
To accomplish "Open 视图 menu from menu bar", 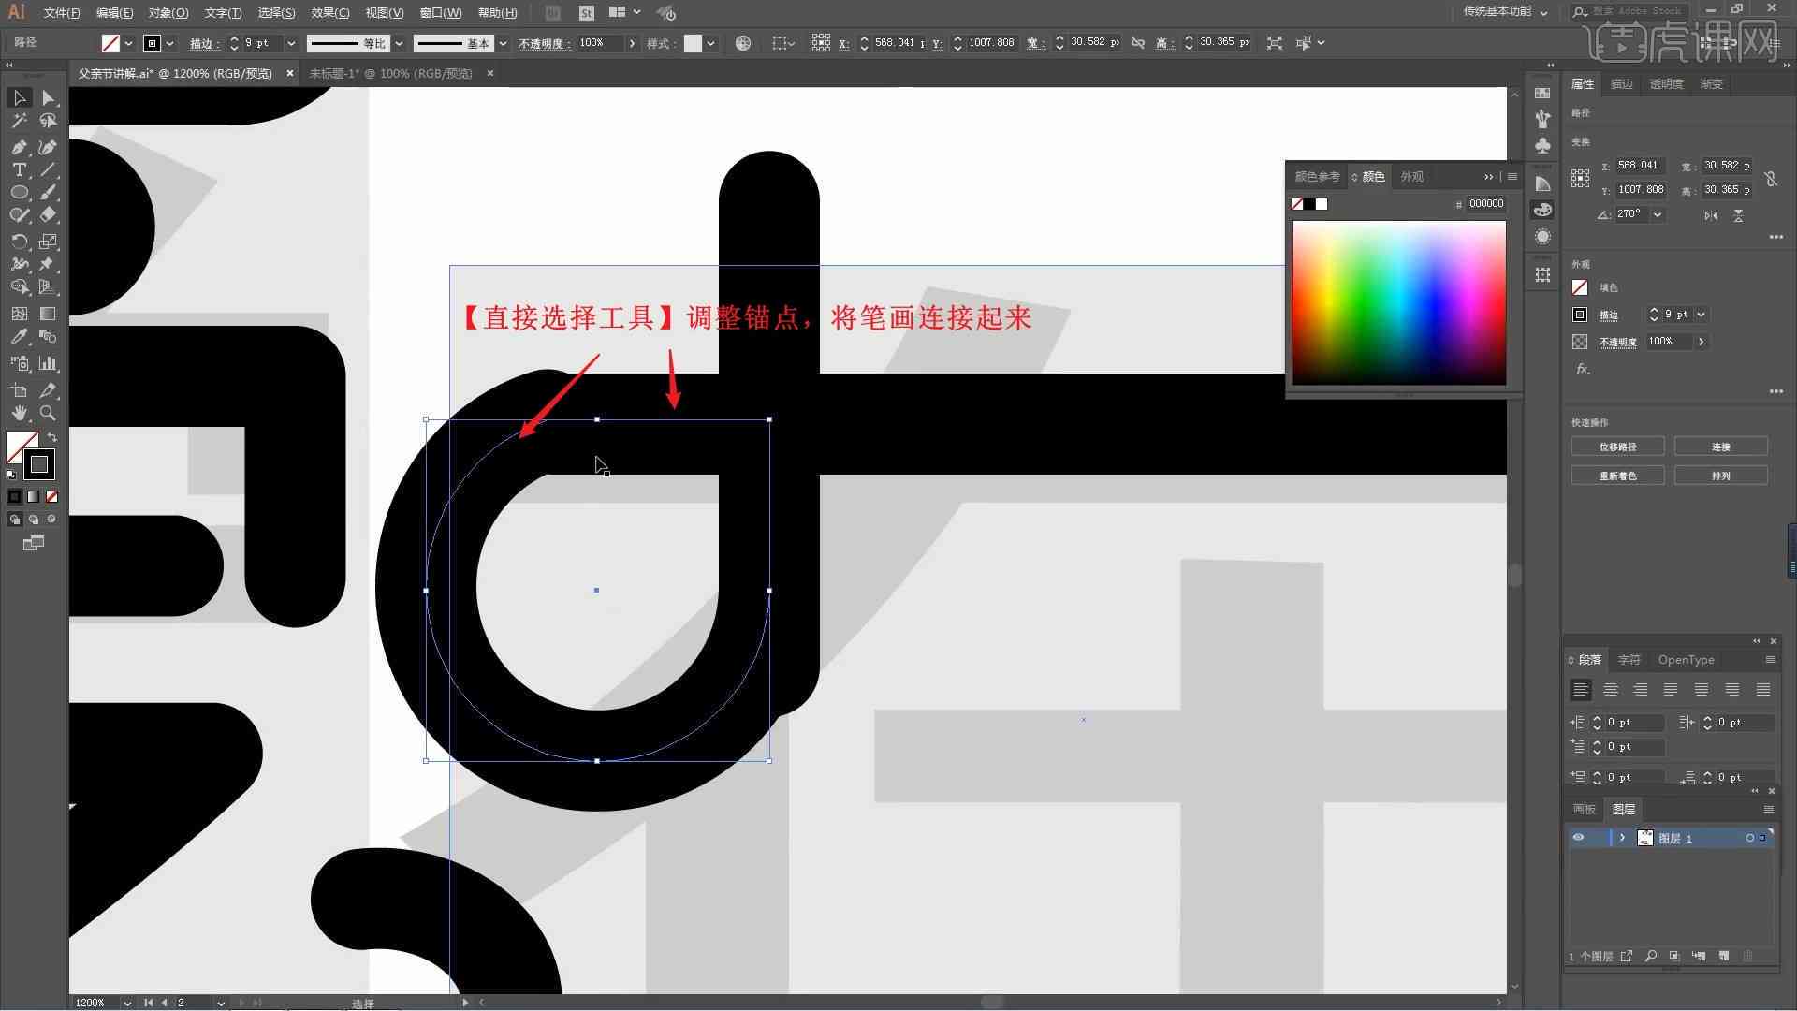I will [x=384, y=12].
